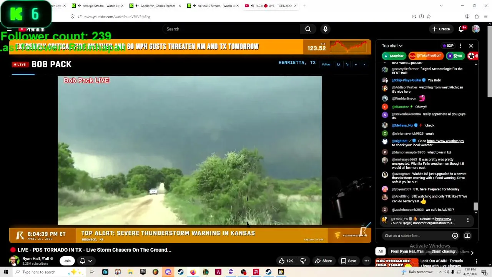Screen dimensions: 492x277
Task: Select the @TakeFiveGolf super chat chip
Action: pyautogui.click(x=425, y=56)
